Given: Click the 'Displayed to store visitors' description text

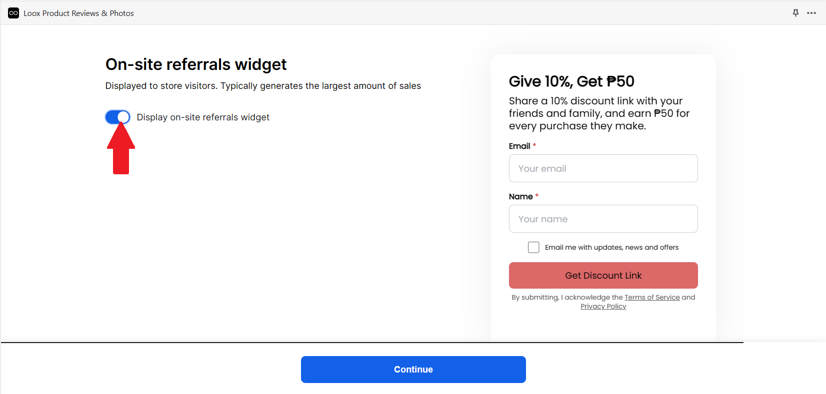Looking at the screenshot, I should tap(263, 86).
